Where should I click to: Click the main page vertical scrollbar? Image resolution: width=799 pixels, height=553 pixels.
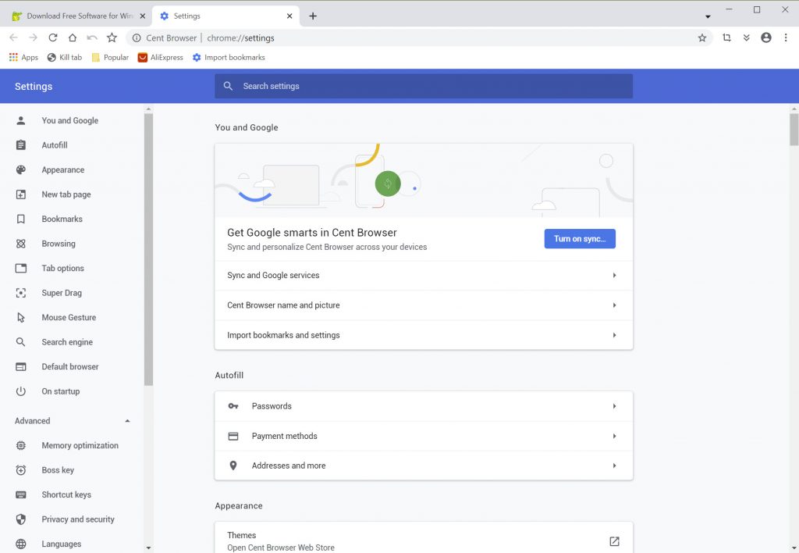(794, 130)
